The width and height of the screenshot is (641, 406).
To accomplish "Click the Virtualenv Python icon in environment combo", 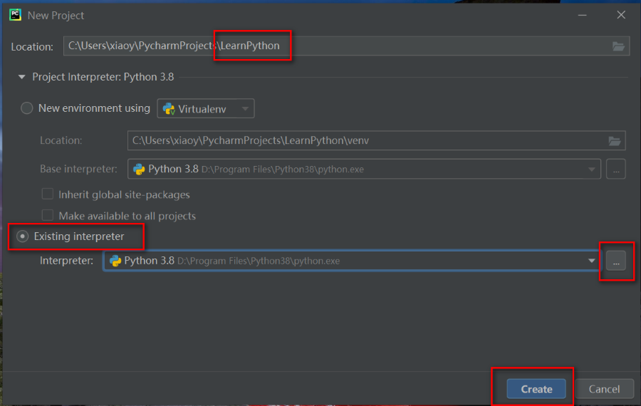I will click(169, 109).
